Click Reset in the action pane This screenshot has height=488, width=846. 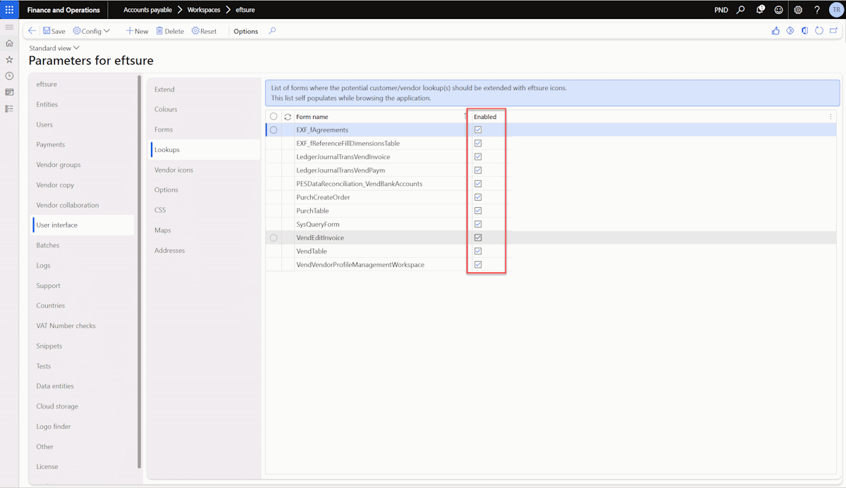[x=204, y=31]
